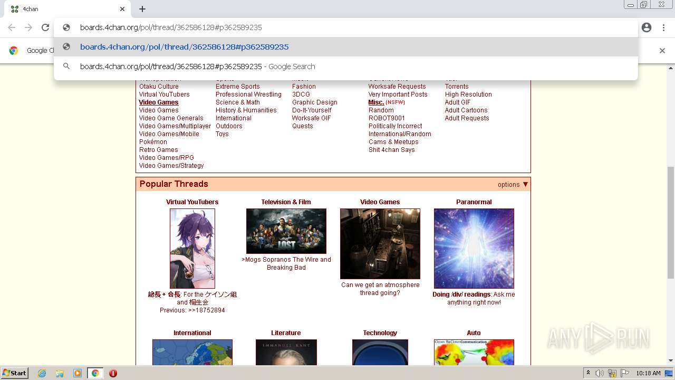Open the Windows Start menu
675x380 pixels.
tap(15, 373)
